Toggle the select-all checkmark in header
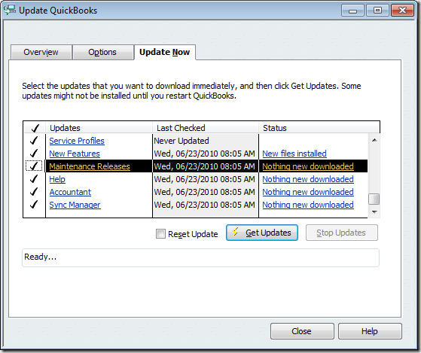The image size is (421, 353). point(35,128)
